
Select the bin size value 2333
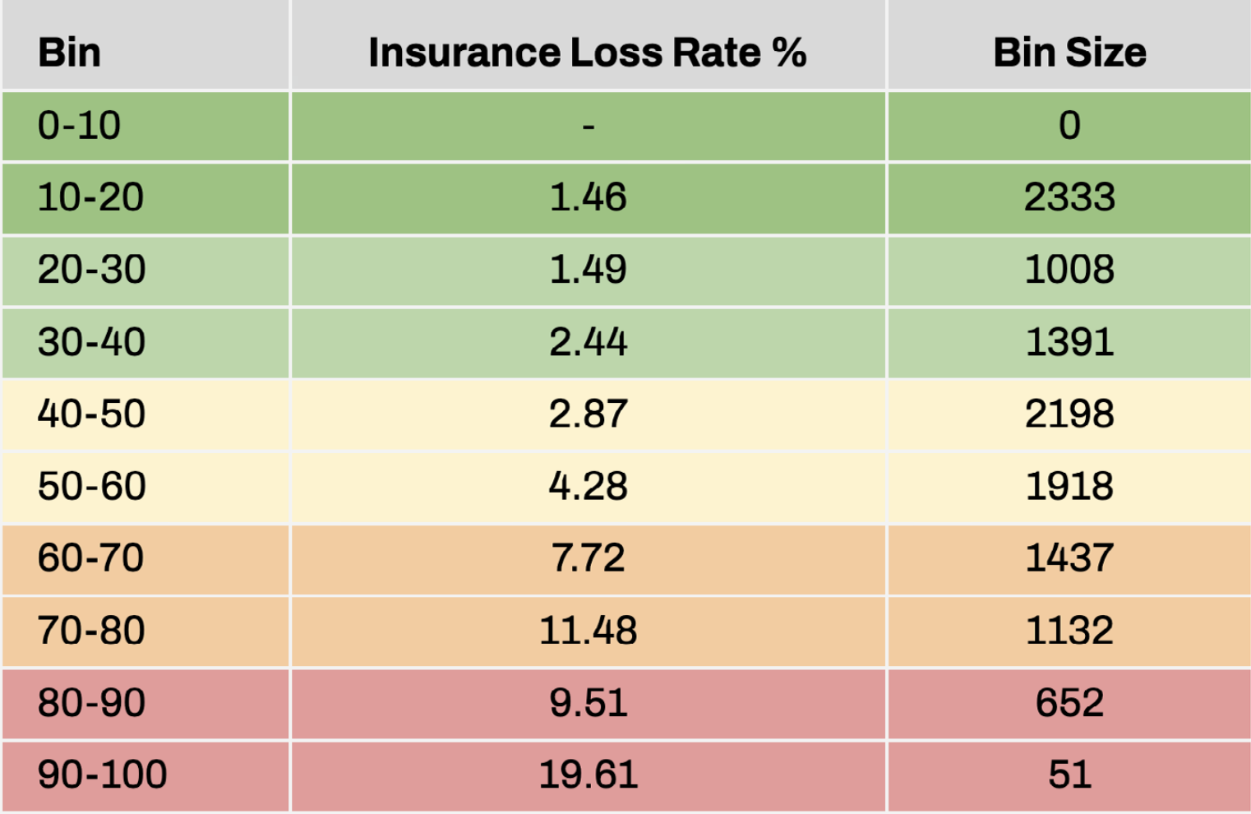point(1069,197)
